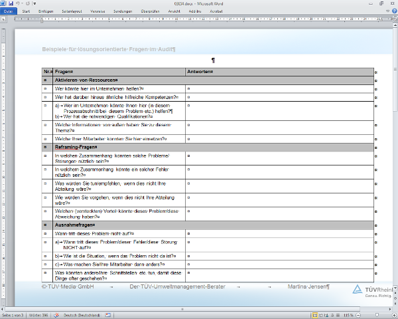The width and height of the screenshot is (398, 319).
Task: Click page count 'Seite 1 von 3'
Action: 13,315
